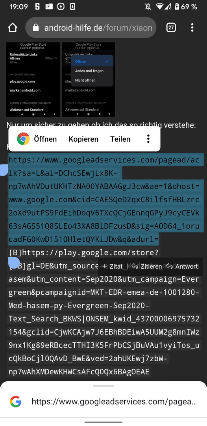
Task: Tap the lock icon in address bar
Action: coord(36,28)
